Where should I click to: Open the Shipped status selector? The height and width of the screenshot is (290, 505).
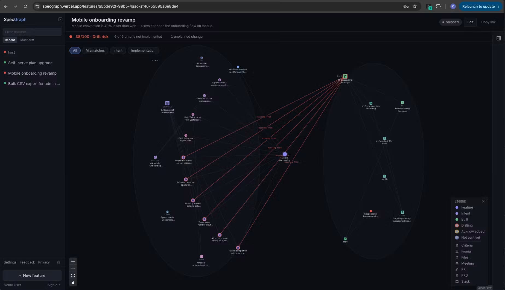pyautogui.click(x=450, y=22)
